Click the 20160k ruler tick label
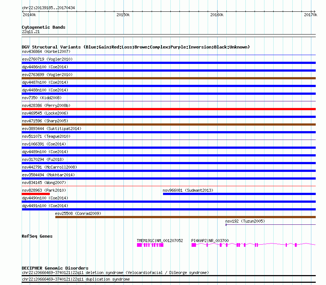 pos(217,15)
